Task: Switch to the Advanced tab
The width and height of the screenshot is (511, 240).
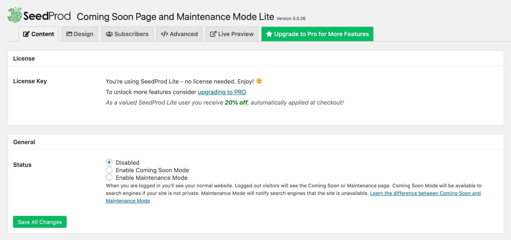Action: coord(180,34)
